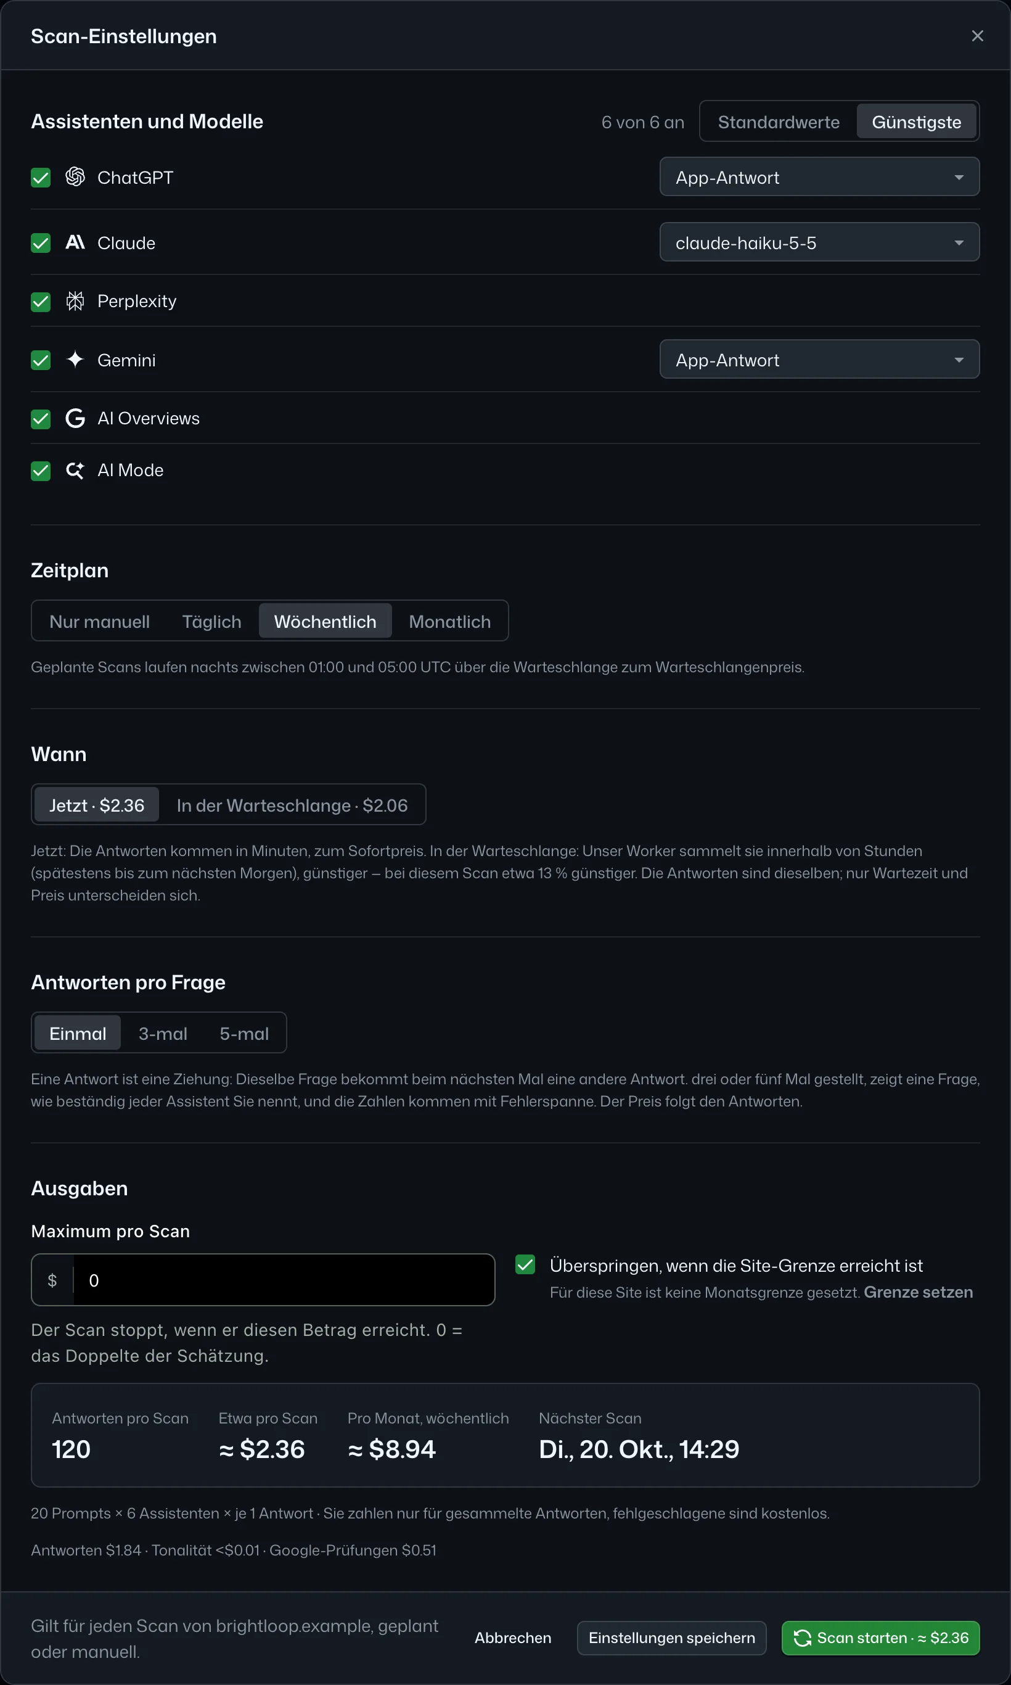The image size is (1011, 1685).
Task: Open the Gemini model dropdown
Action: 819,360
